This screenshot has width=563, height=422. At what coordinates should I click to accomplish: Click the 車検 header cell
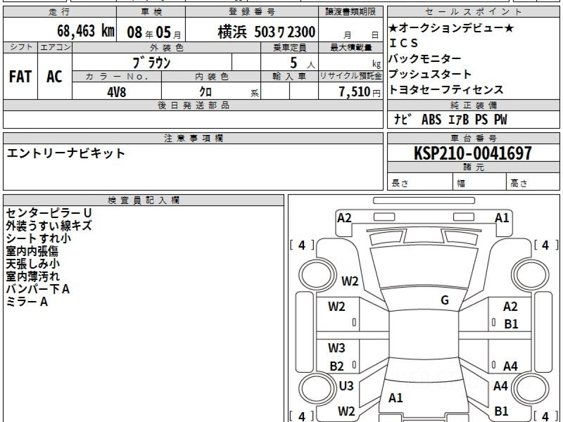click(x=151, y=12)
